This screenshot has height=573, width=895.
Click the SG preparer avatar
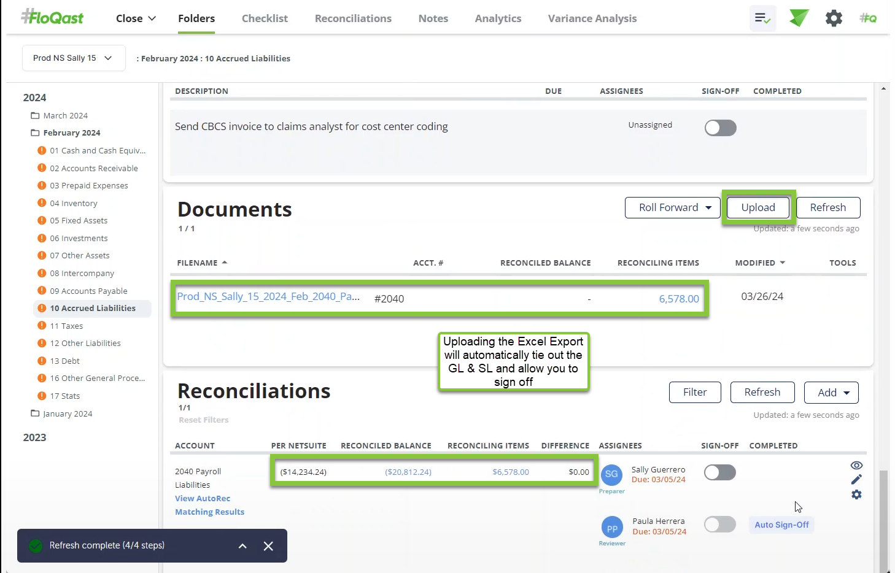611,474
